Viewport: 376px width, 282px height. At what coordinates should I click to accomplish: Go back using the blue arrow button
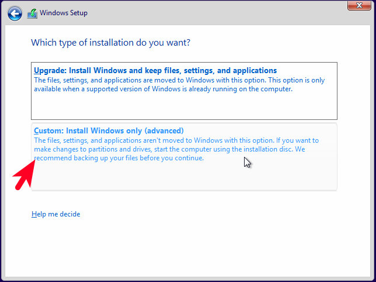(15, 13)
